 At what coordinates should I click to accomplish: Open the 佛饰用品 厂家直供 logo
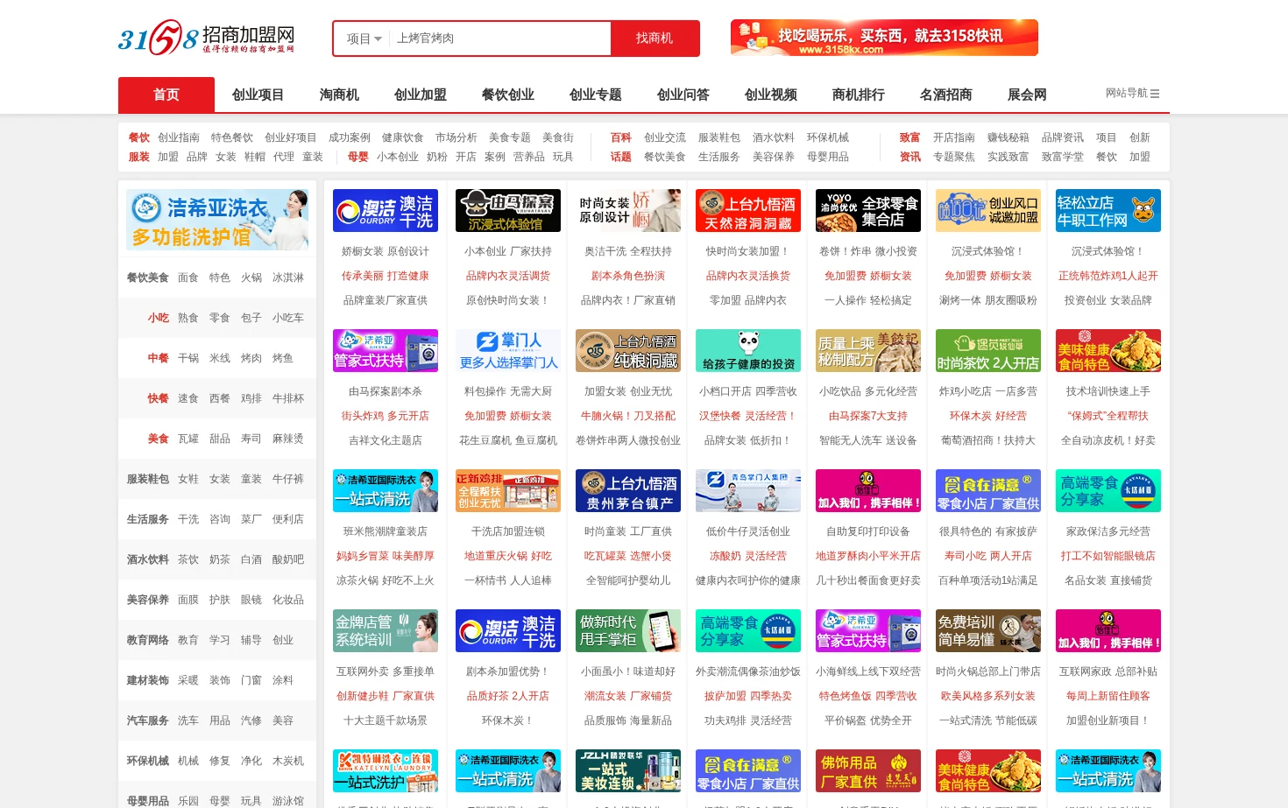click(x=868, y=771)
